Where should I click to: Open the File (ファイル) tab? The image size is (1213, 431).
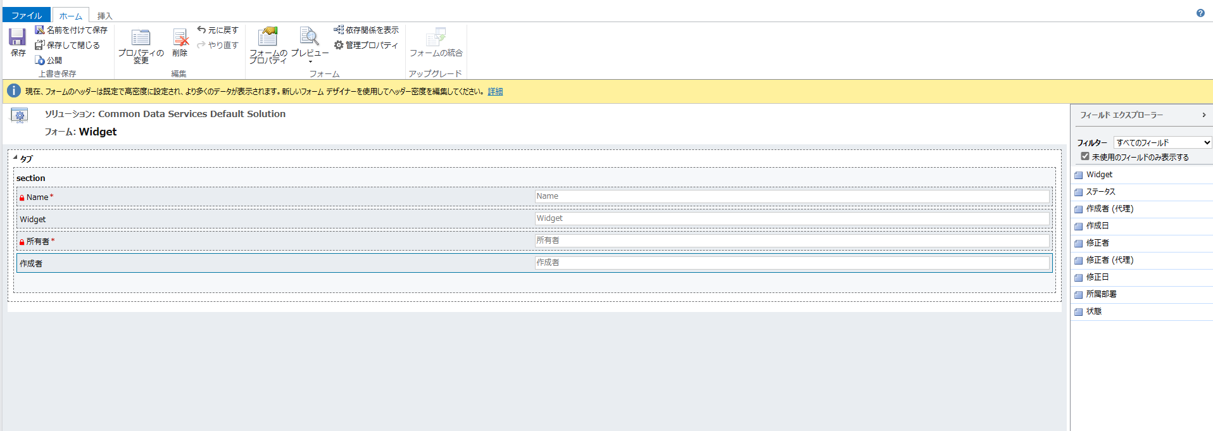(x=27, y=15)
